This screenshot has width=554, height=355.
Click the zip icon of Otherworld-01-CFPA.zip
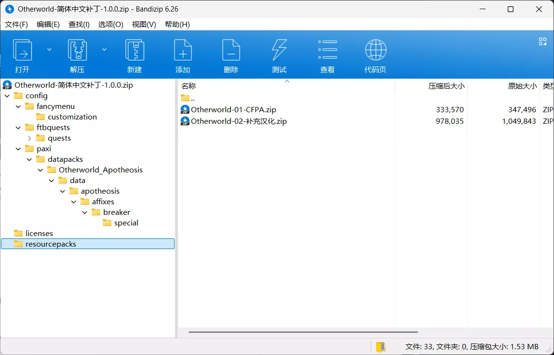pyautogui.click(x=185, y=110)
